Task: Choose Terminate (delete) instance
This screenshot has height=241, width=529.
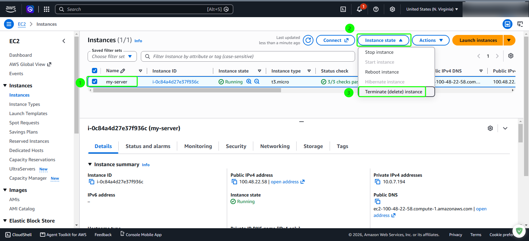Action: pyautogui.click(x=396, y=92)
